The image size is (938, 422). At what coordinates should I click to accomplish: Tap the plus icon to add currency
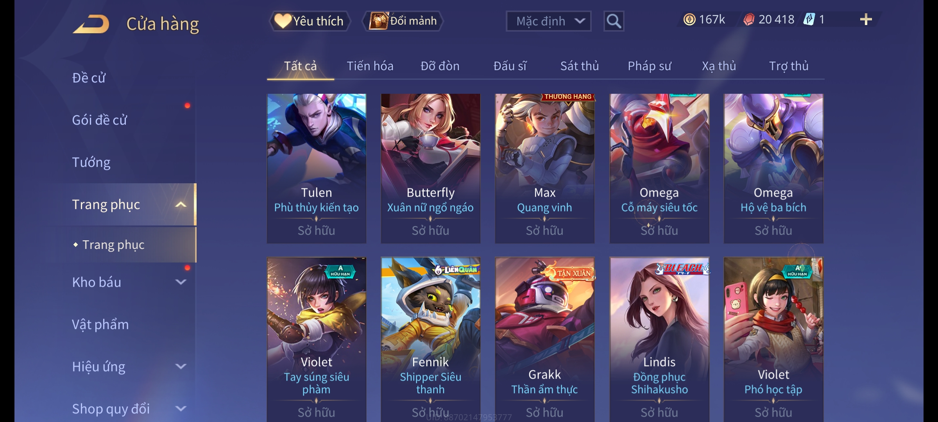(x=866, y=20)
